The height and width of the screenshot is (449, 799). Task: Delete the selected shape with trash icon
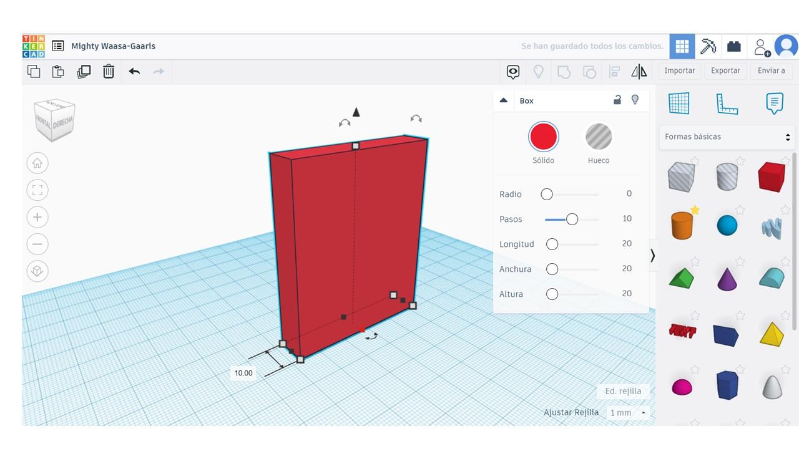[x=109, y=71]
